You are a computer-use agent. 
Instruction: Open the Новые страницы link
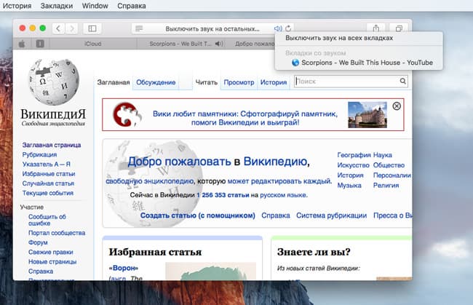click(52, 262)
